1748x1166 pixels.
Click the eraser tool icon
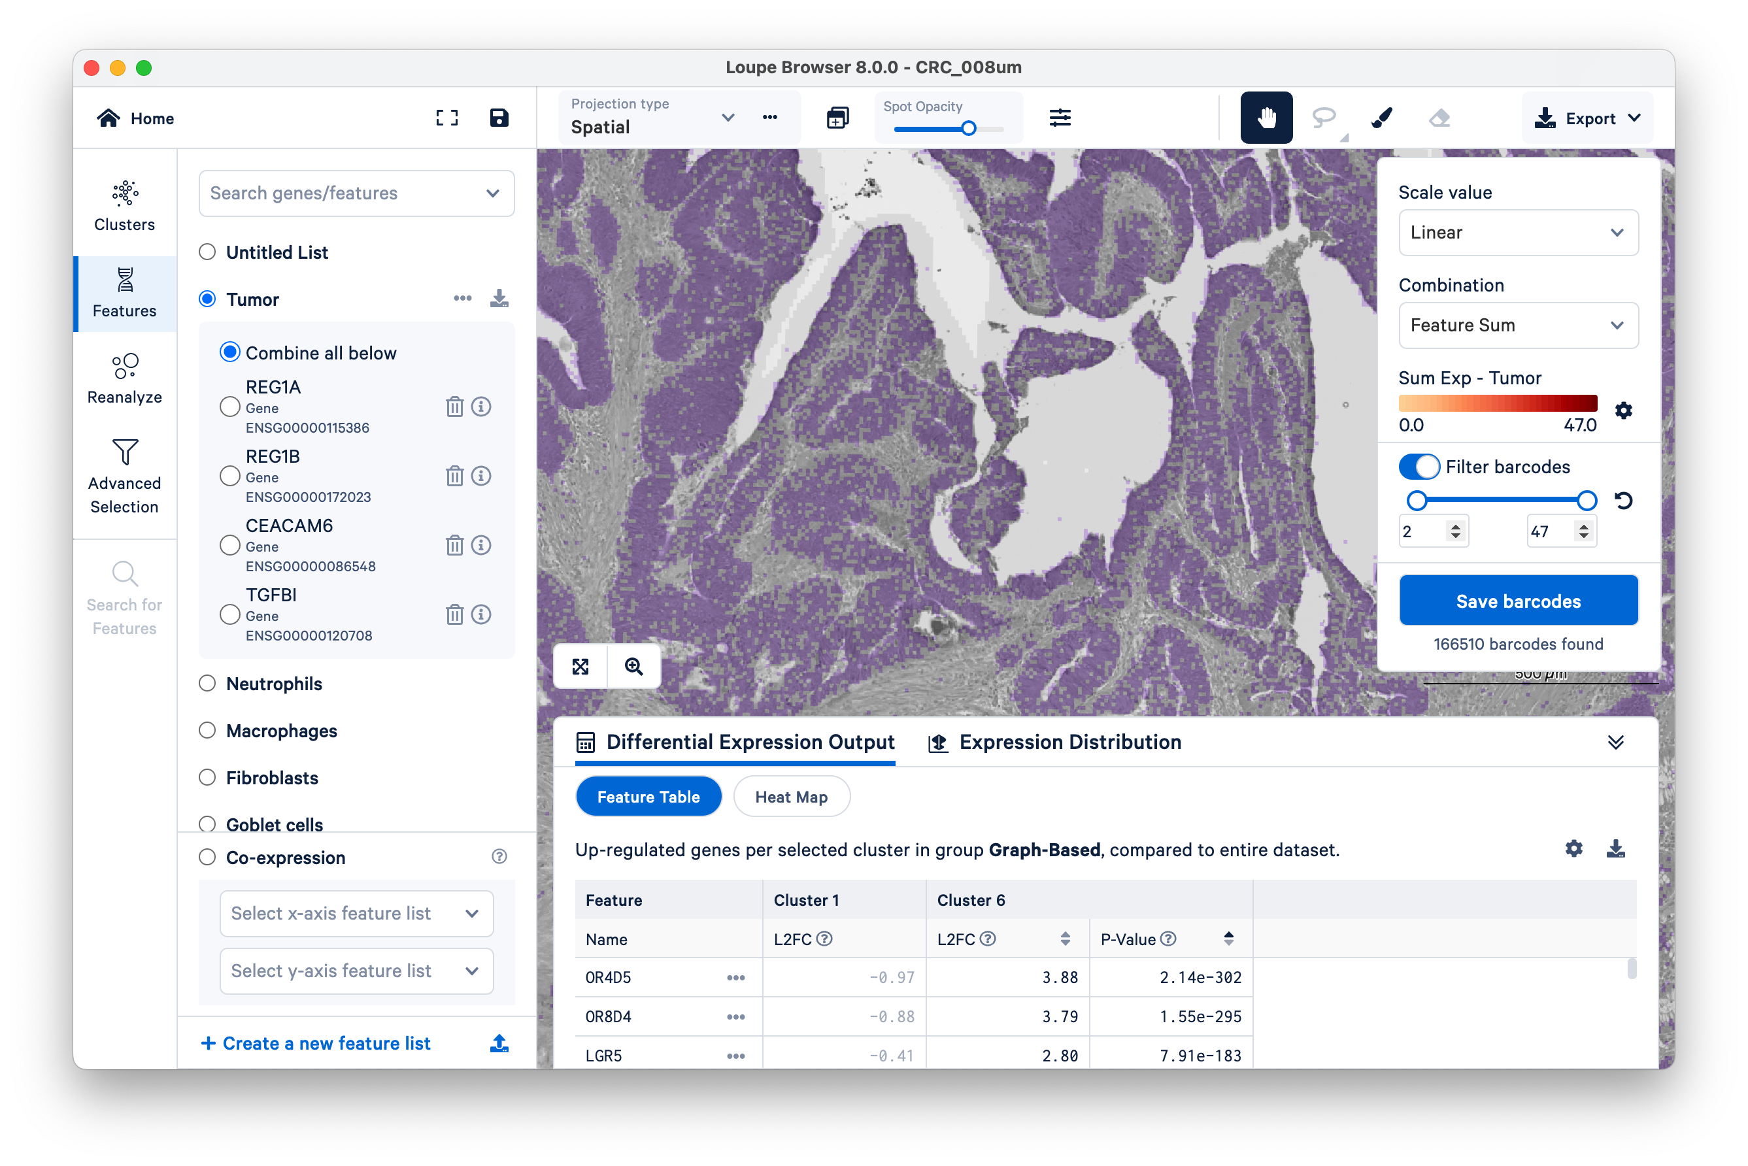(1439, 118)
